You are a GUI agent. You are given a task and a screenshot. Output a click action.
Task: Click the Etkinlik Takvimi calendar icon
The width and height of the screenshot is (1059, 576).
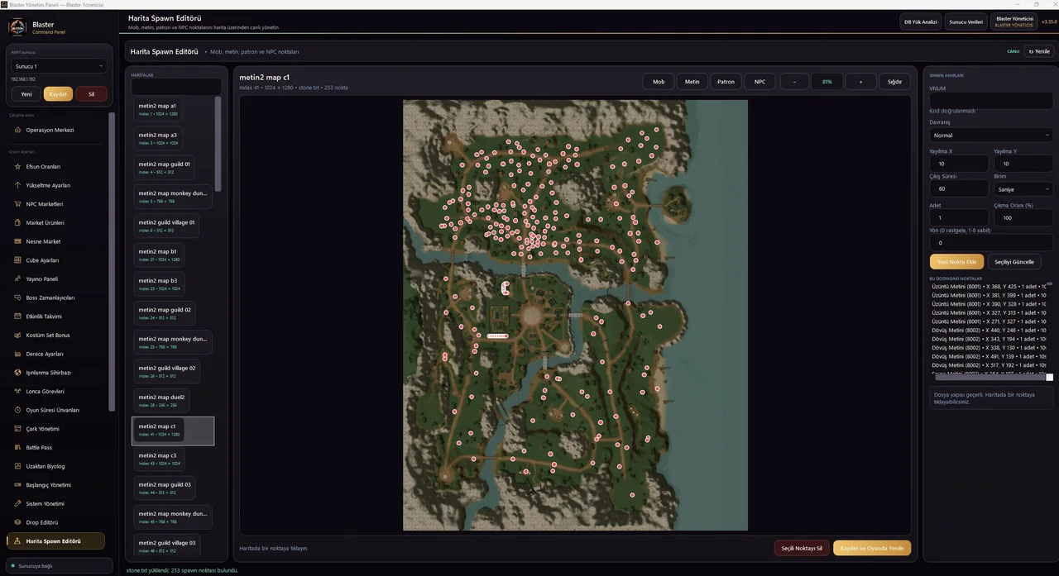[17, 317]
